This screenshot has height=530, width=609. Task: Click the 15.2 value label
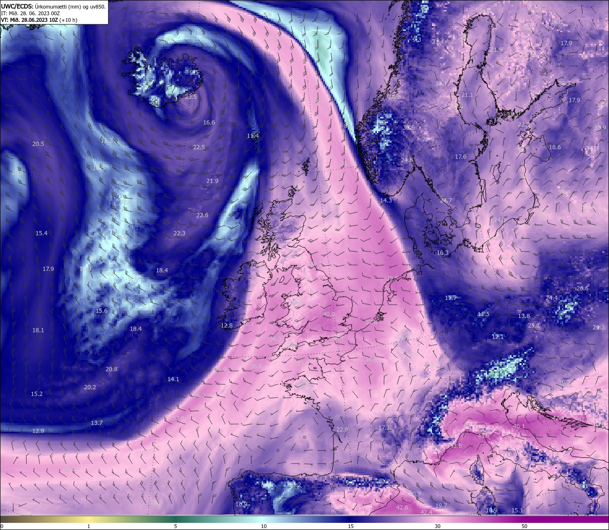[x=37, y=394]
